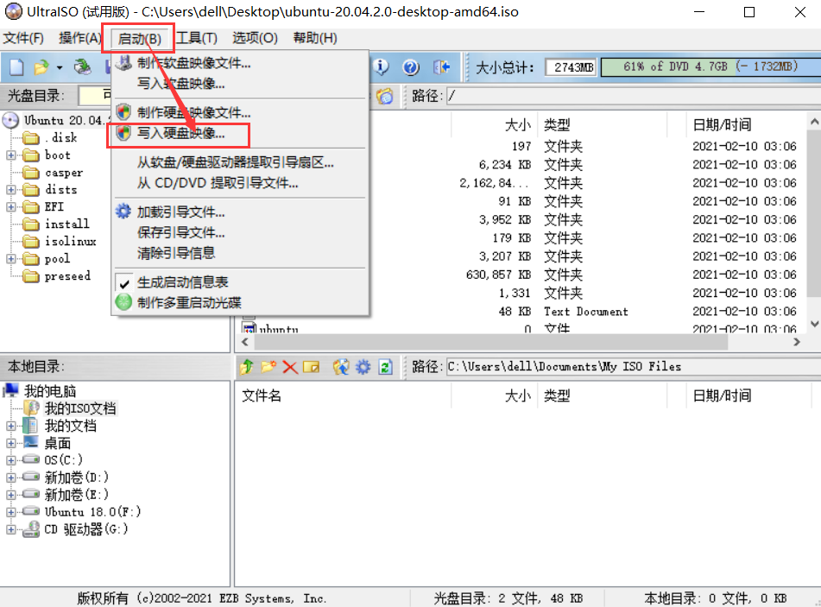Click the 日期/时间 column header in disc list
Viewport: 821px width, 607px height.
pyautogui.click(x=723, y=124)
